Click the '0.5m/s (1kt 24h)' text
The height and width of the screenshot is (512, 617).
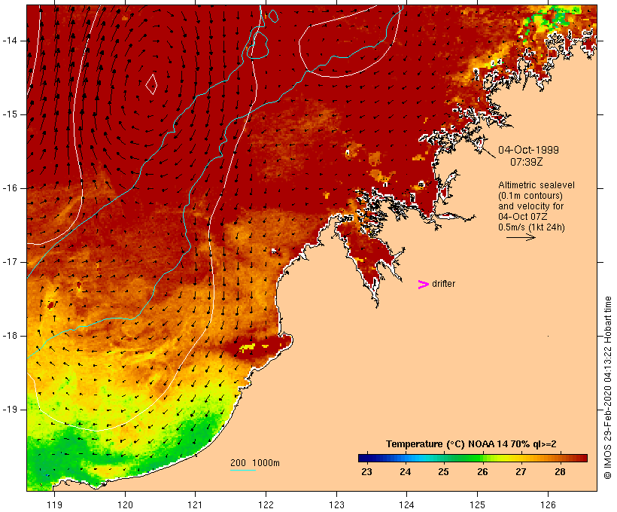coord(532,227)
